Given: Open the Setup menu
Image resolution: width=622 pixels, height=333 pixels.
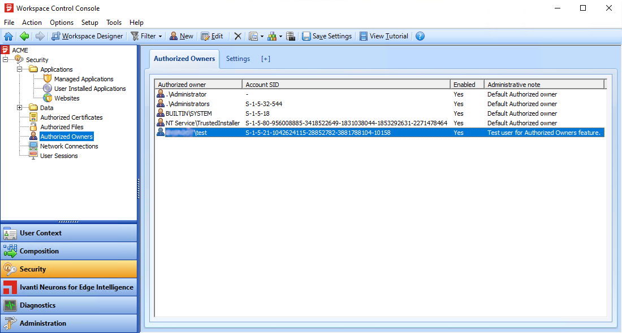Looking at the screenshot, I should 90,23.
